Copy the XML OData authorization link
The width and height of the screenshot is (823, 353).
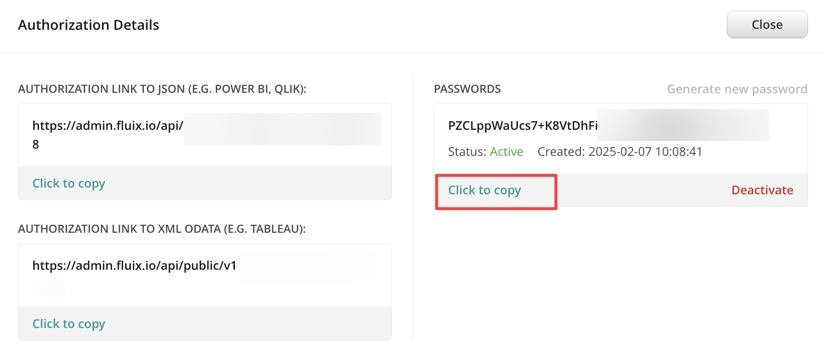click(x=69, y=324)
